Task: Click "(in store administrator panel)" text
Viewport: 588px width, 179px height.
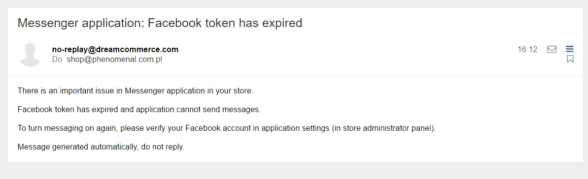Action: pyautogui.click(x=383, y=128)
